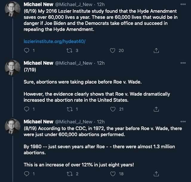The width and height of the screenshot is (191, 182).
Task: Share the 6/19 Hyde Amendment tweet
Action: point(155,51)
